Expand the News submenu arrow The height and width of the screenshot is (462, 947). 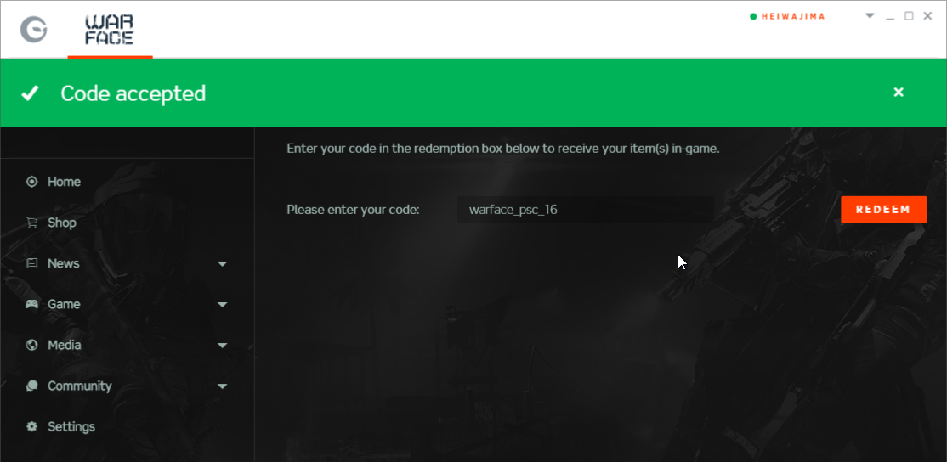click(x=222, y=263)
